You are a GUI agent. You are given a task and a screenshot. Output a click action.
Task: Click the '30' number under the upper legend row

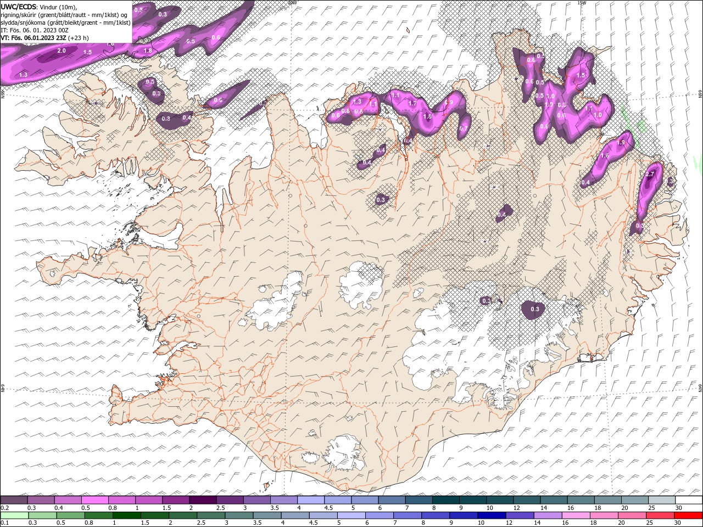click(x=678, y=508)
